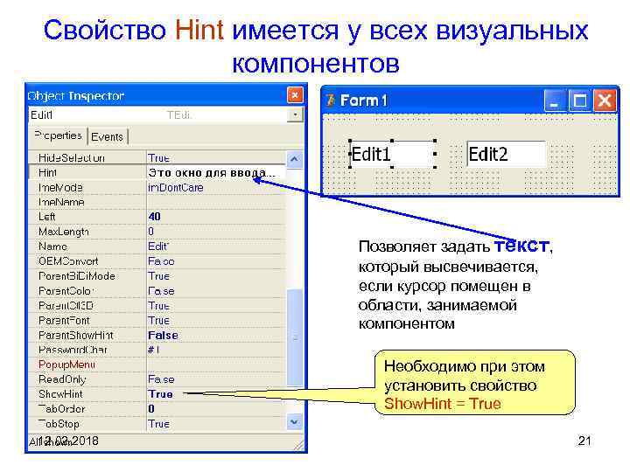The image size is (630, 472).
Task: Select the ShowHint property name
Action: pos(60,394)
